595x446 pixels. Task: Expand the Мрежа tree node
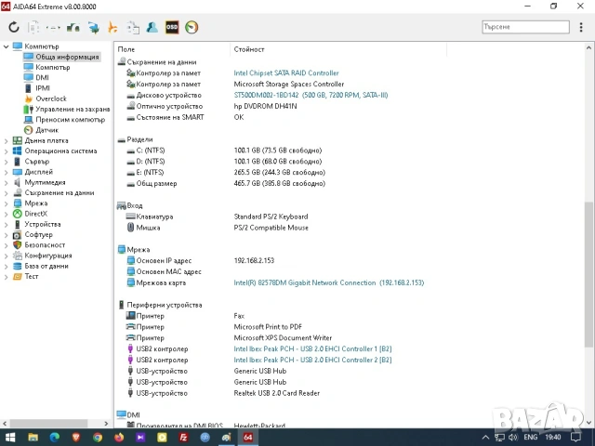6,203
